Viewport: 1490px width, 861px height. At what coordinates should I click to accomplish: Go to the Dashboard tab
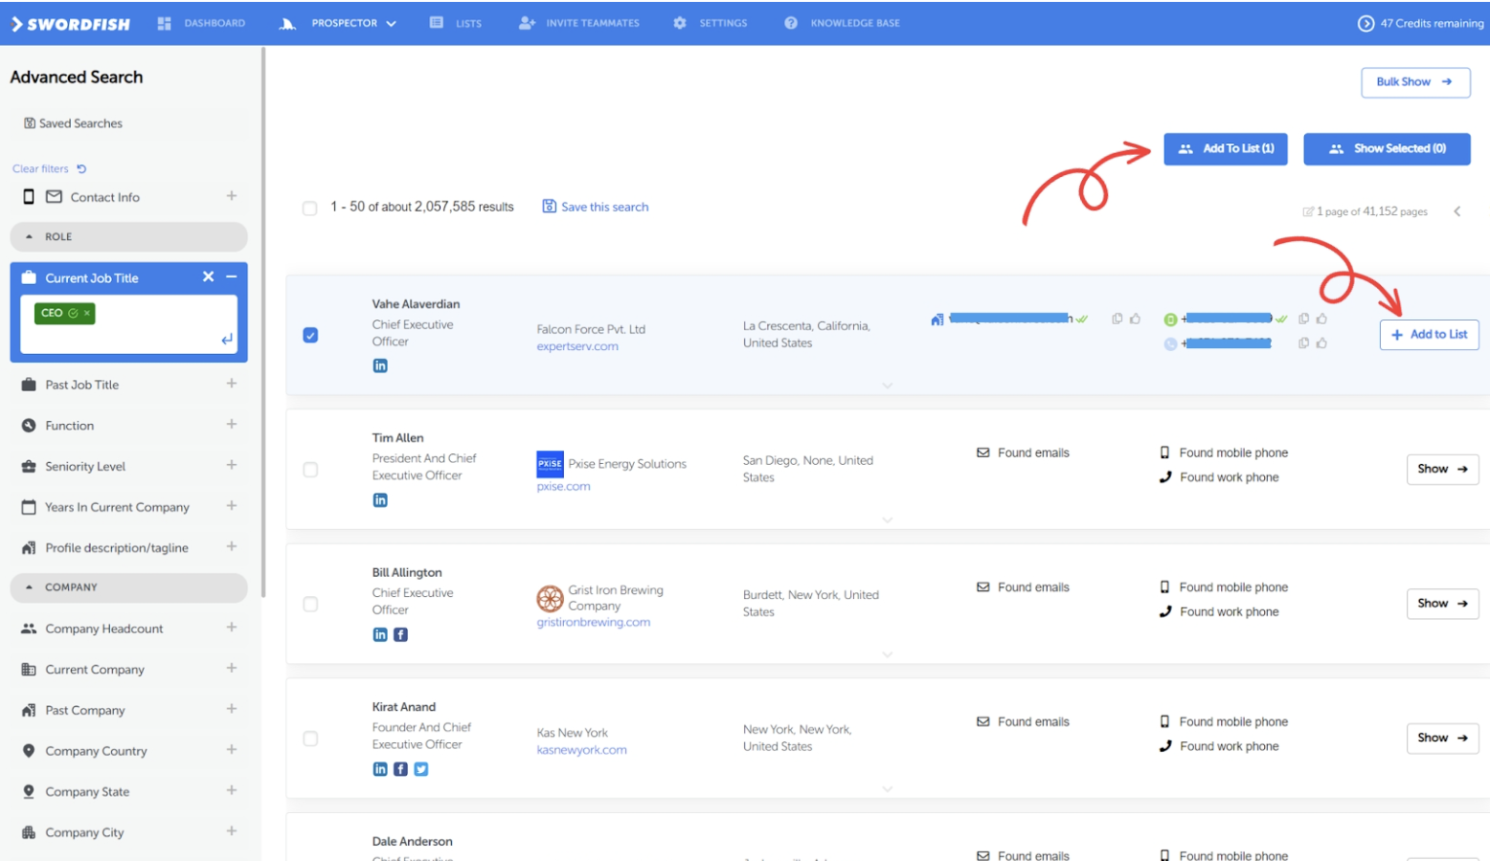point(202,23)
